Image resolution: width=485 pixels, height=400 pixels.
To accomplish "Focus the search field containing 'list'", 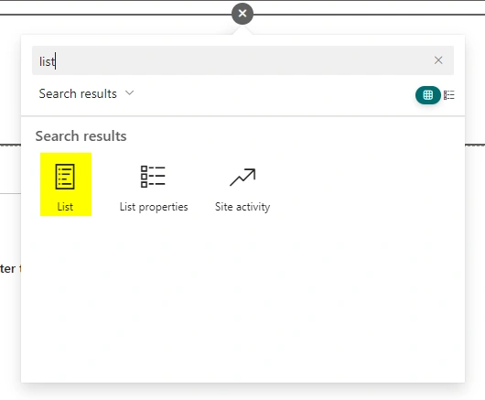I will (242, 60).
